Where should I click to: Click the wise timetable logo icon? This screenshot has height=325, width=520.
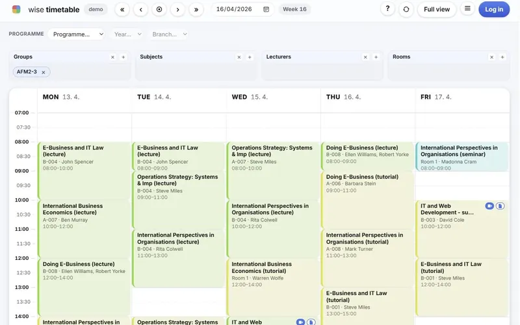pos(16,9)
